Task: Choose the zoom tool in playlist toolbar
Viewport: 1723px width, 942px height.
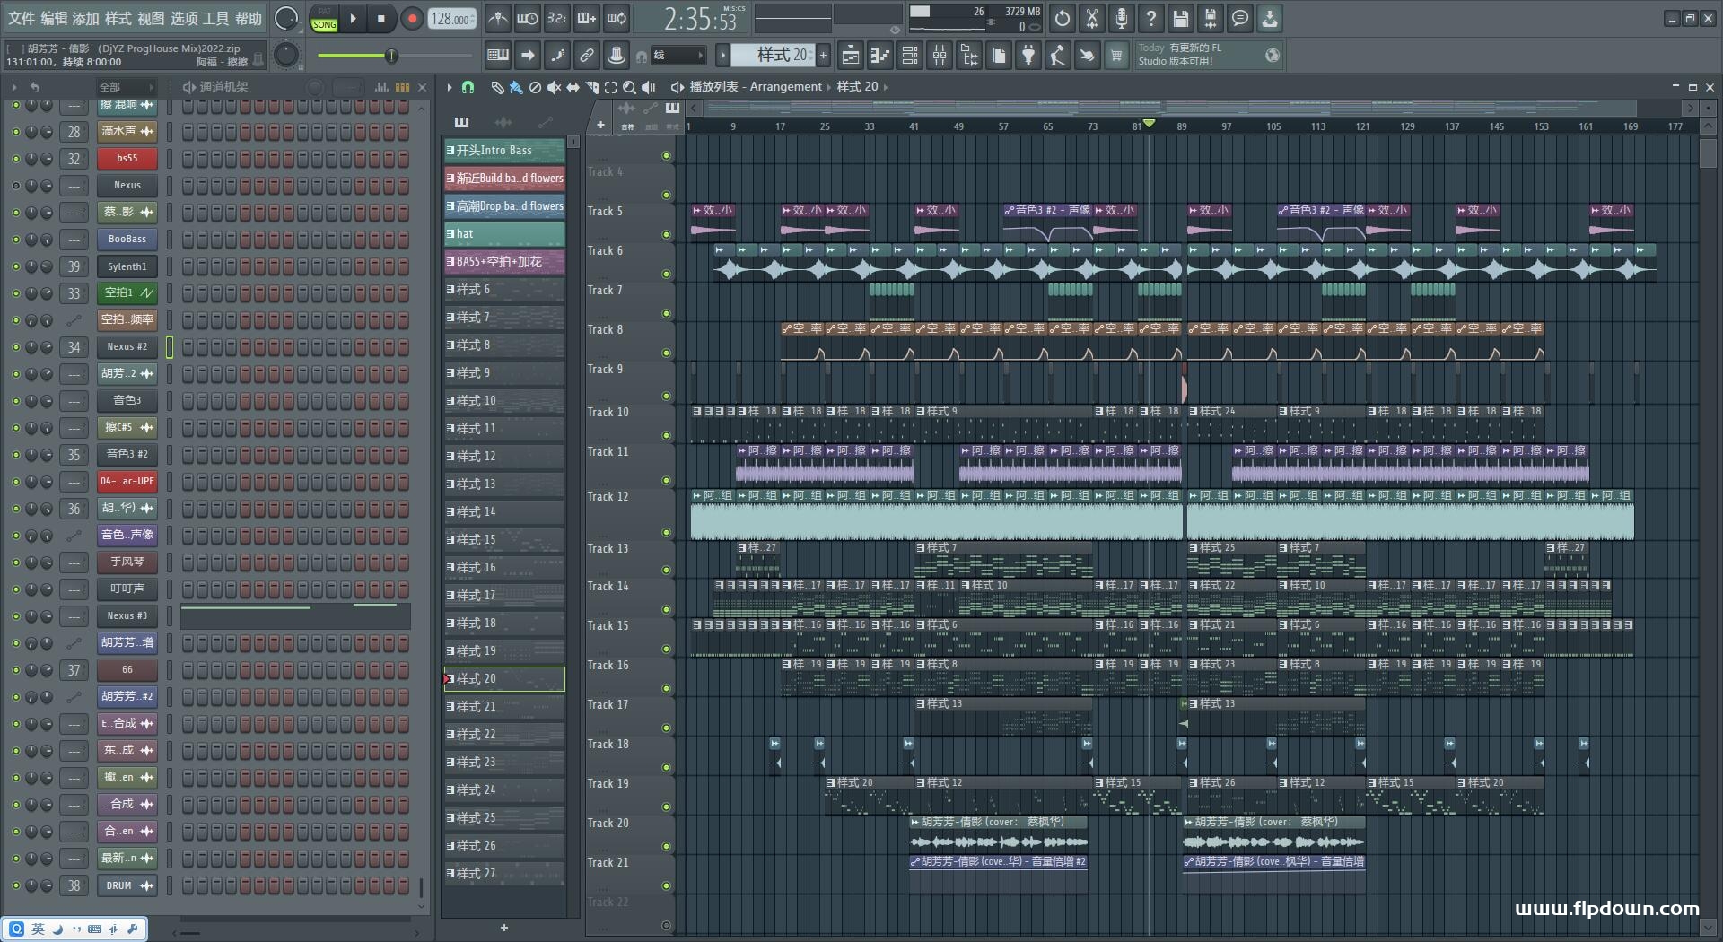Action: tap(629, 87)
